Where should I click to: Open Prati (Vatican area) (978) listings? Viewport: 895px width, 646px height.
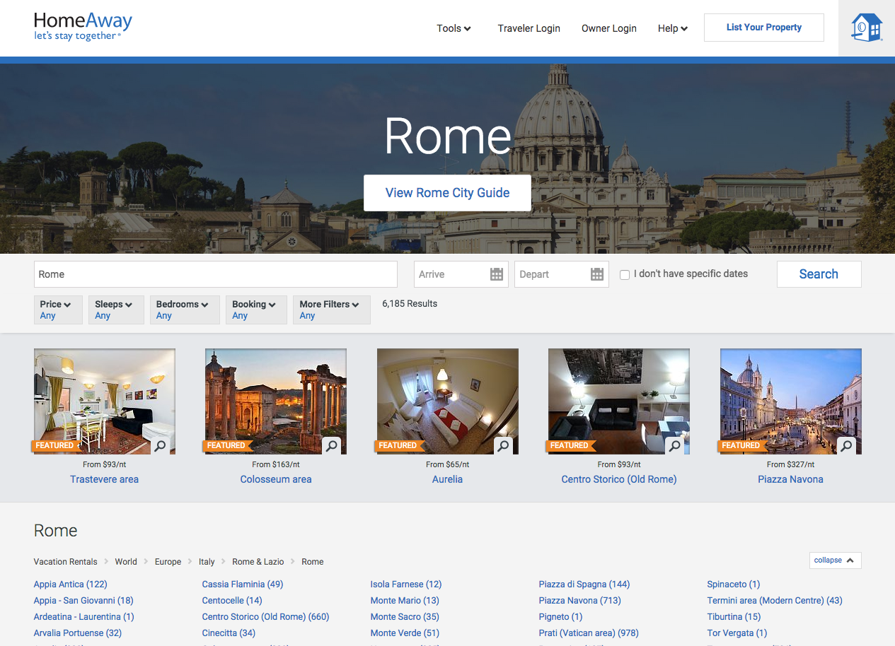589,633
